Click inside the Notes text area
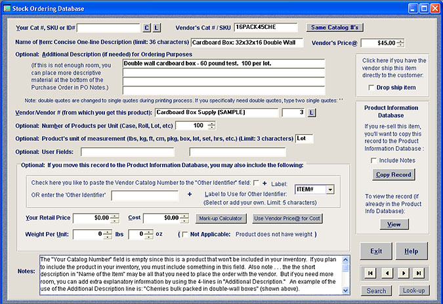The height and width of the screenshot is (304, 443). click(191, 275)
